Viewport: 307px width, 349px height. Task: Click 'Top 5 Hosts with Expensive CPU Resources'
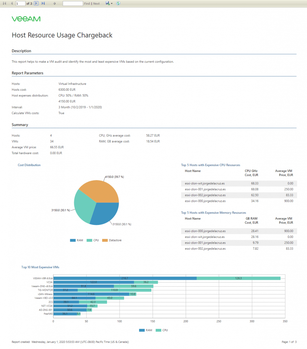[211, 165]
